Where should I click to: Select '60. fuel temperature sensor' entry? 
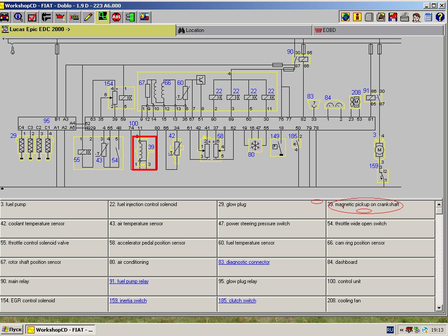click(272, 248)
